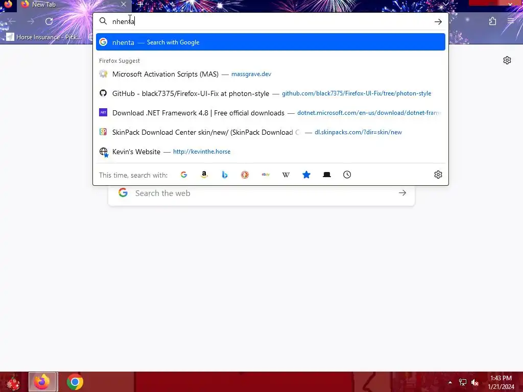
Task: Click the muted volume tray icon
Action: [x=475, y=382]
